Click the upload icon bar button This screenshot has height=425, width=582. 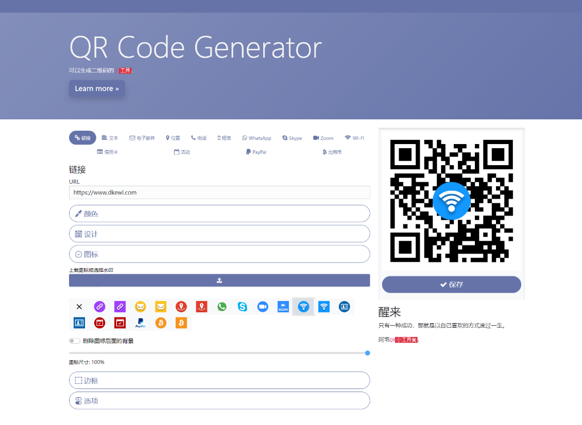click(219, 280)
